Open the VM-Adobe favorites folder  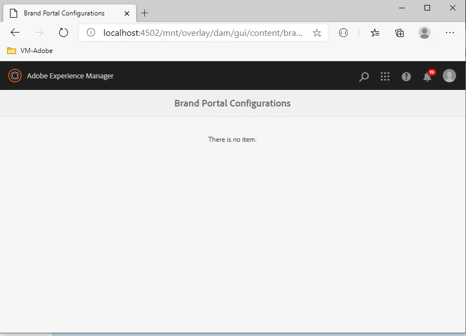(x=30, y=51)
